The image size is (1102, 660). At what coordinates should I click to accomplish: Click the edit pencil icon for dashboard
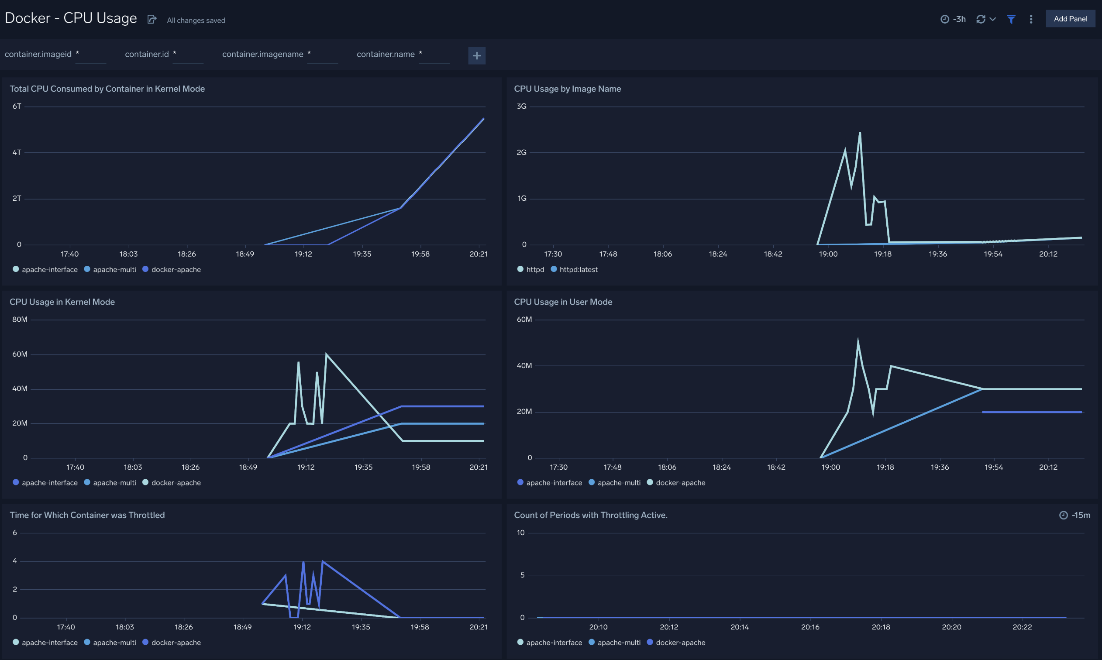coord(151,18)
